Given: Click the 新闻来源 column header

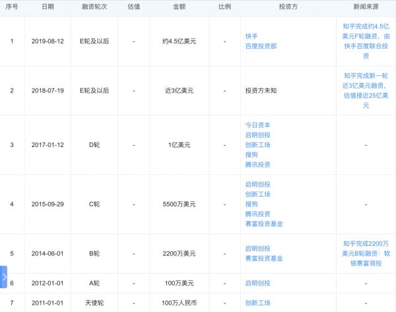Looking at the screenshot, I should (x=366, y=6).
